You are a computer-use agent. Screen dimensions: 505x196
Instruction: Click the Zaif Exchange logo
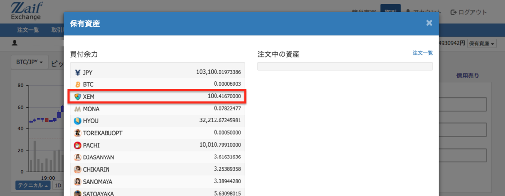27,11
